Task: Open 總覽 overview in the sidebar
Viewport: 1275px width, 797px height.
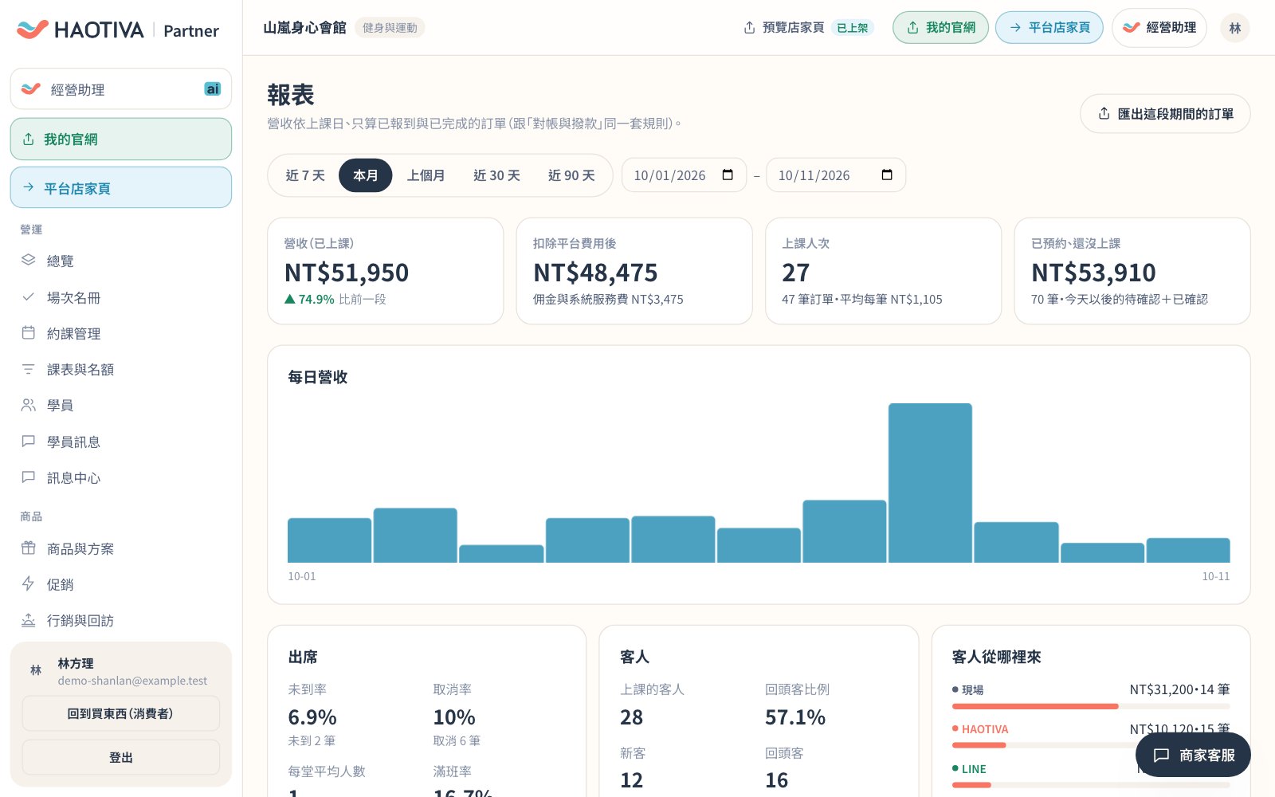Action: 121,261
